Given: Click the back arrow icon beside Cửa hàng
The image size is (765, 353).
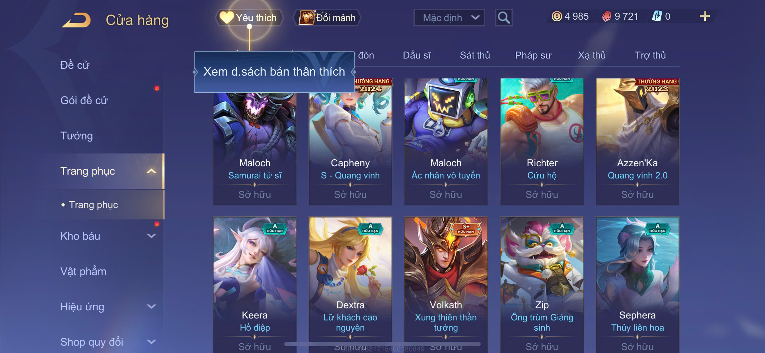Looking at the screenshot, I should [77, 20].
